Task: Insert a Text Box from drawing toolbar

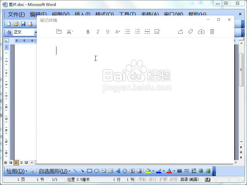Action: tap(104, 171)
